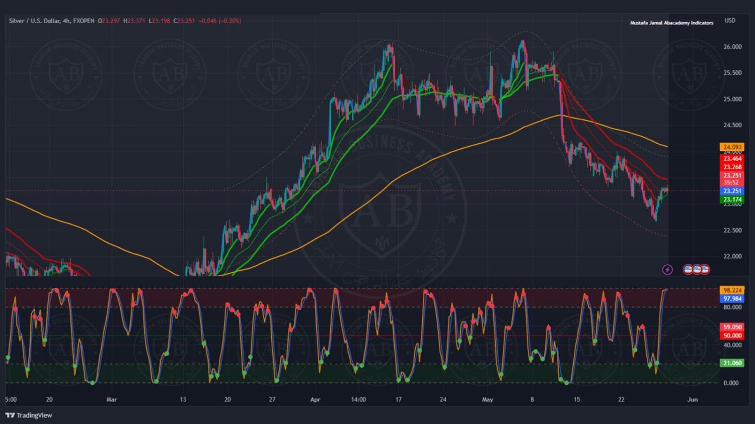This screenshot has width=755, height=424.
Task: Click the blue 97.984 oscillator value tag
Action: [732, 299]
